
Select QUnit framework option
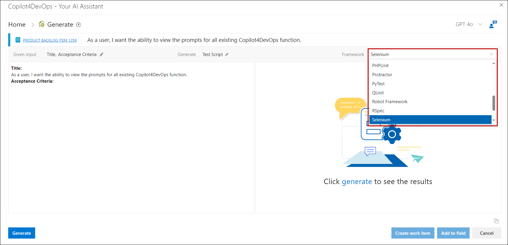tap(430, 93)
